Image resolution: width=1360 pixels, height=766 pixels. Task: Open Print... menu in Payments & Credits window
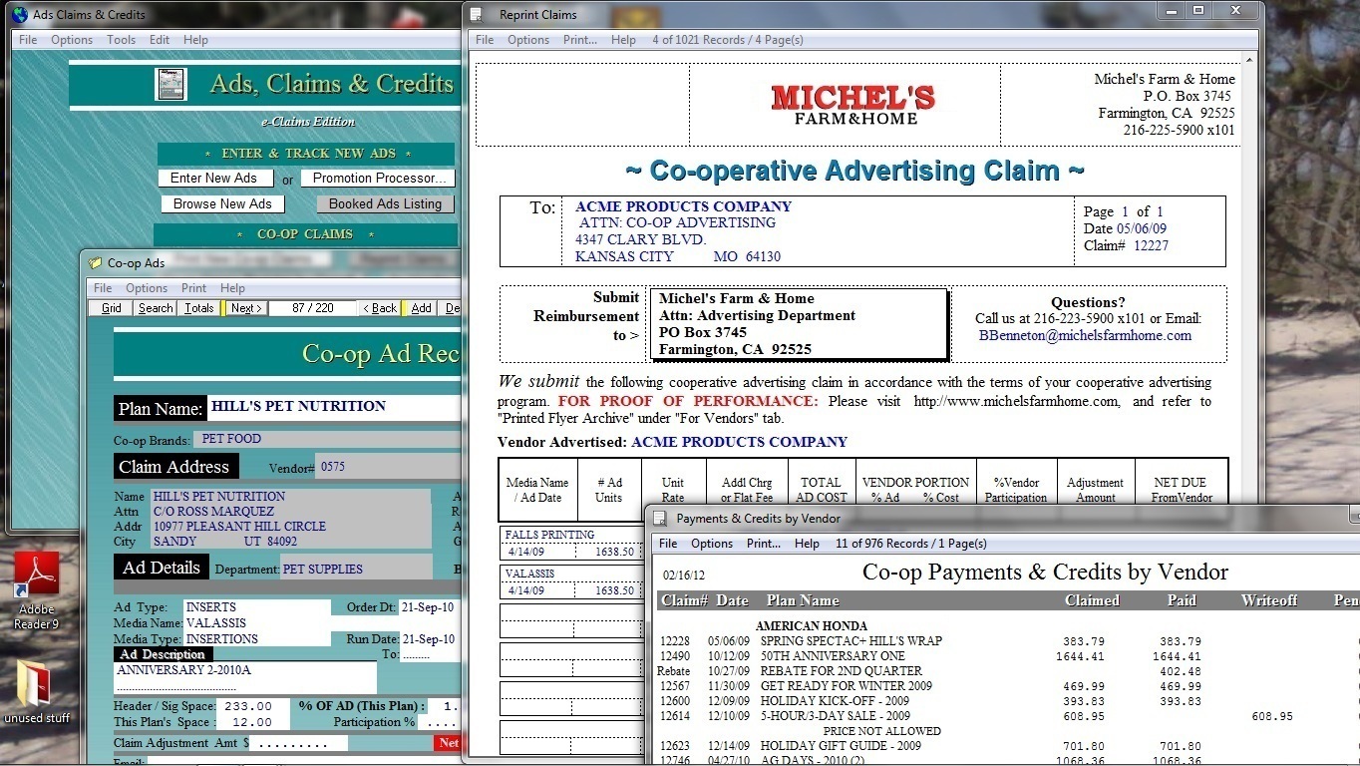(x=764, y=544)
